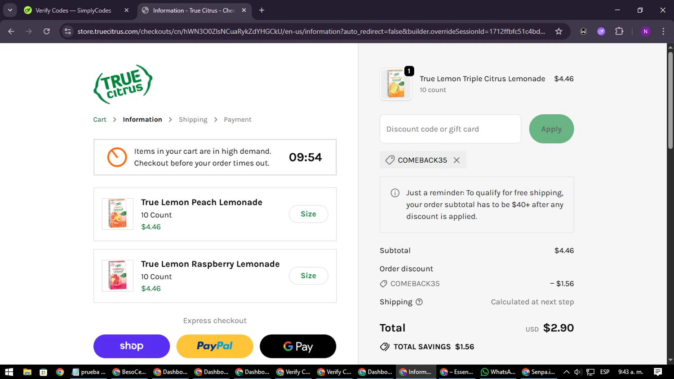
Task: Go to the Cart breadcrumb link
Action: (x=100, y=120)
